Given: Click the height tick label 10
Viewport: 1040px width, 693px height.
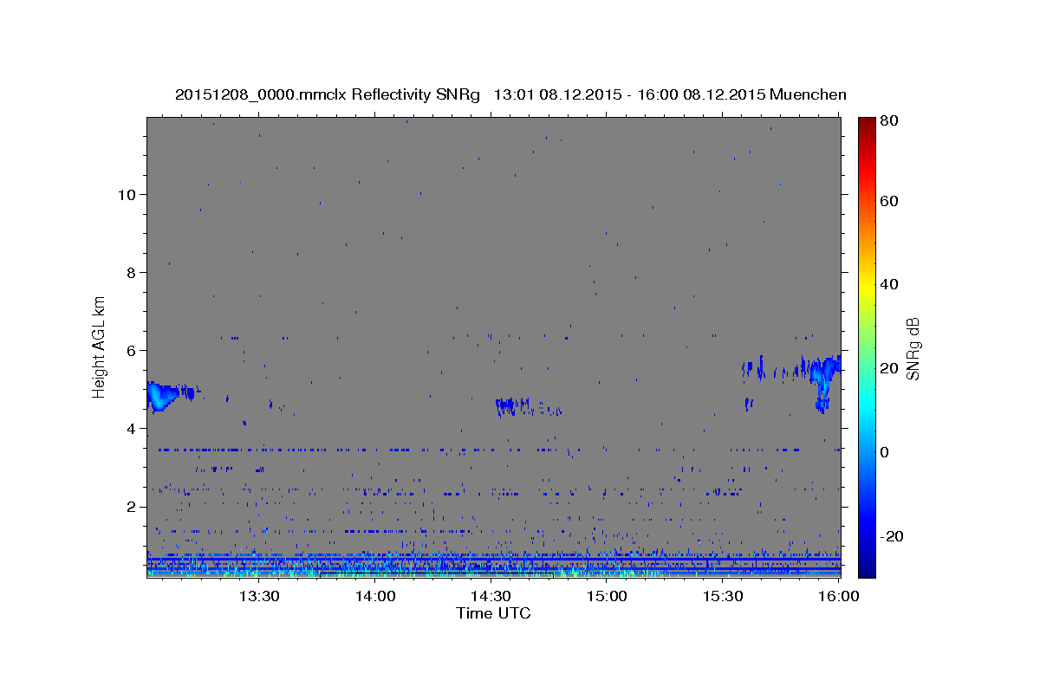Looking at the screenshot, I should click(127, 194).
